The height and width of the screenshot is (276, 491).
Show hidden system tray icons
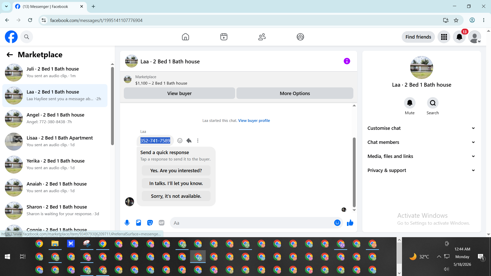[x=439, y=257]
